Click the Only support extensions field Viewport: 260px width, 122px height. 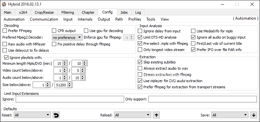pos(203,99)
